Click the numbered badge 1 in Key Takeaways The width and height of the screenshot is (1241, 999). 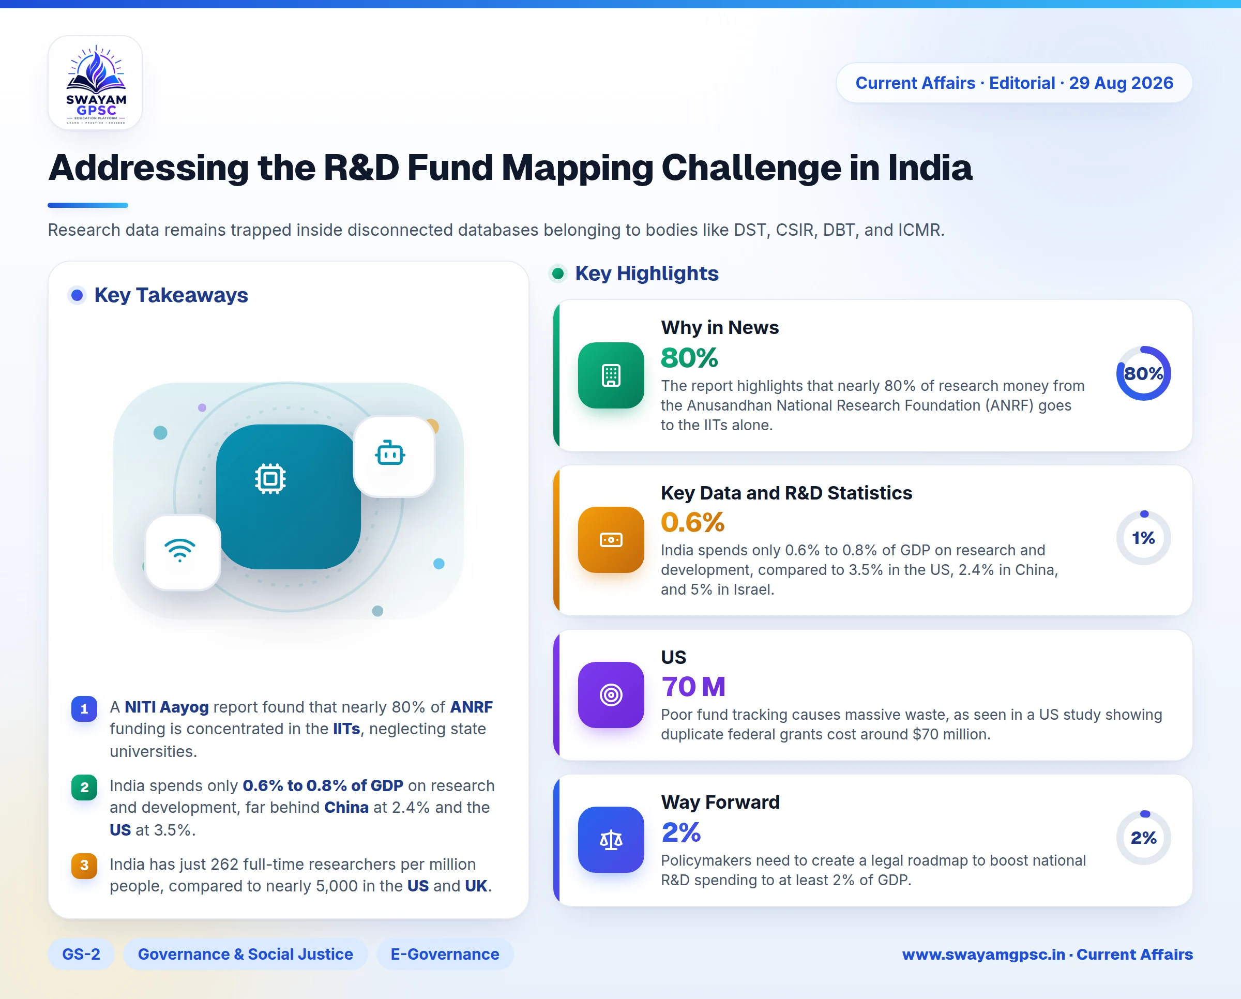coord(84,708)
